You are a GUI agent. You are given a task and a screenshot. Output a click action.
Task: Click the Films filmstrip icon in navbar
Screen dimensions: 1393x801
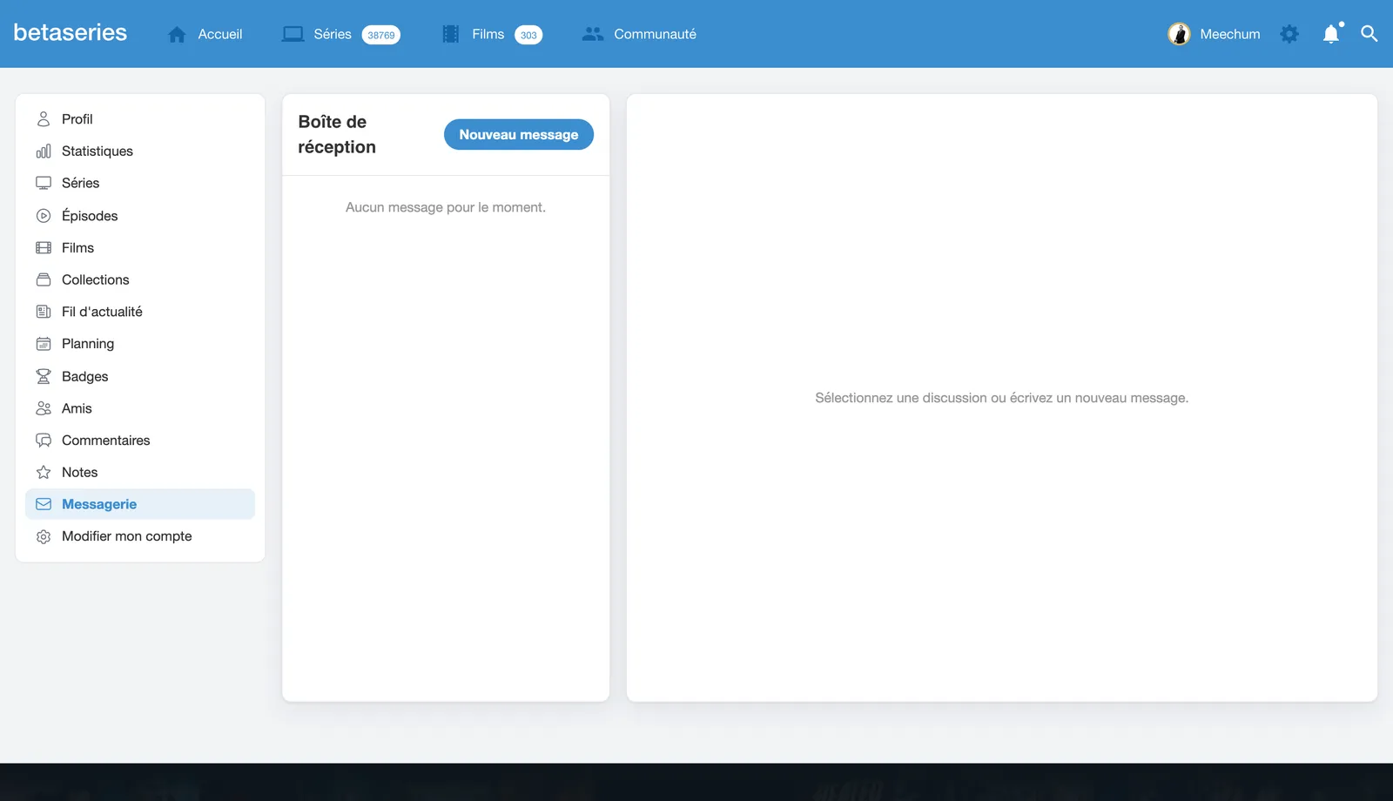pyautogui.click(x=450, y=34)
